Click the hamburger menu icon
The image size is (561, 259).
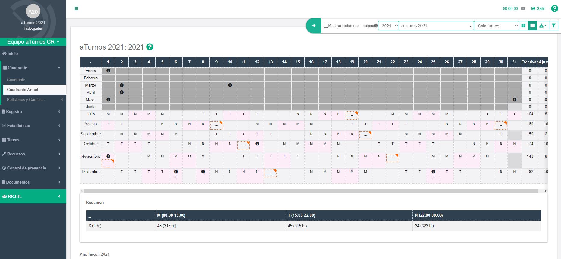[76, 8]
